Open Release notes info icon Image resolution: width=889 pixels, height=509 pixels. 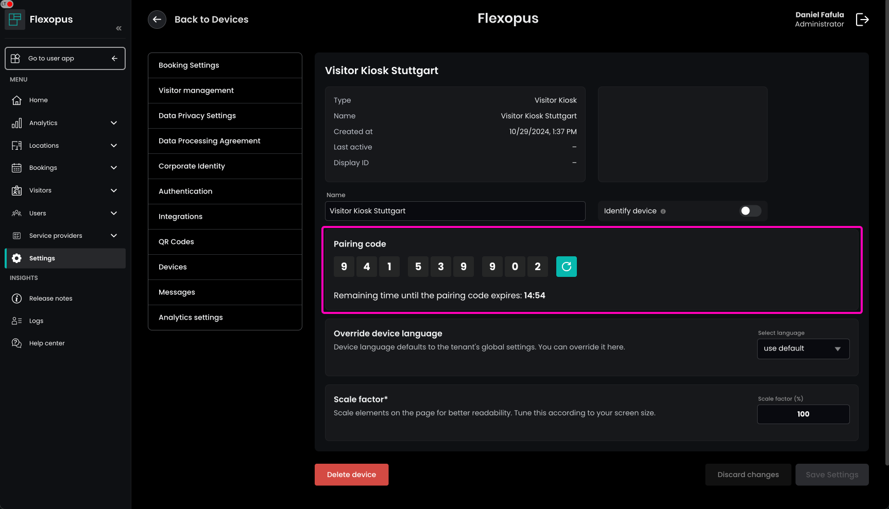(17, 299)
